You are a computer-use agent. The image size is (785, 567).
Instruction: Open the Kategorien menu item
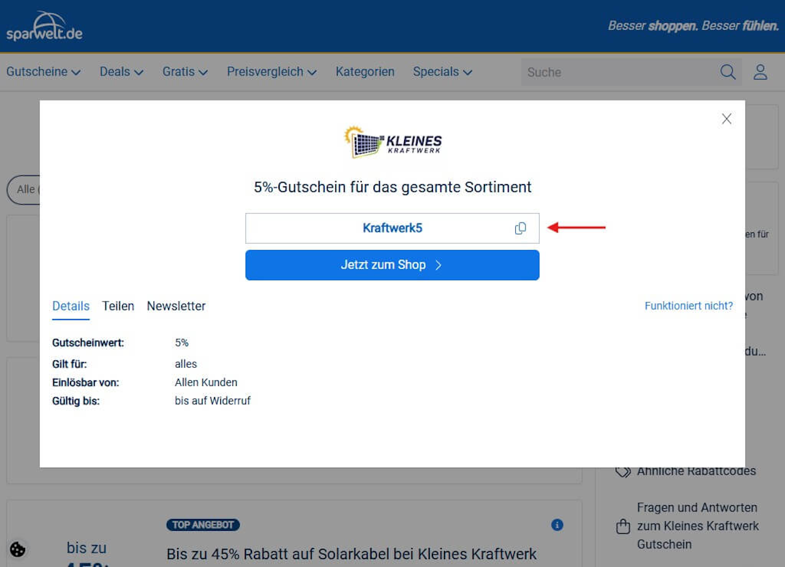[x=365, y=72]
